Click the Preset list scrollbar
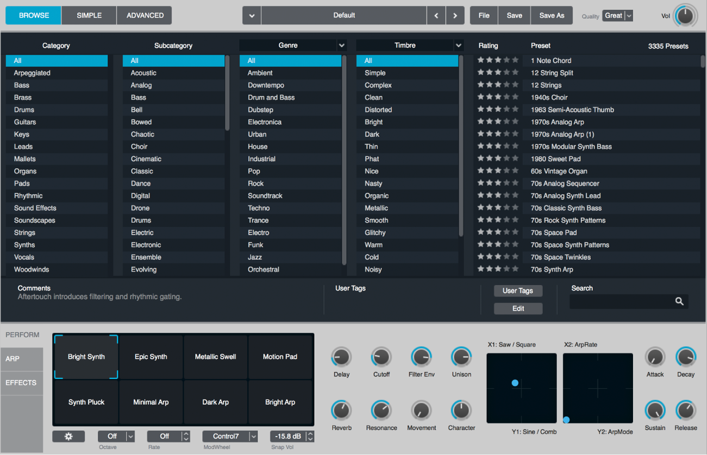707x455 pixels. click(703, 61)
